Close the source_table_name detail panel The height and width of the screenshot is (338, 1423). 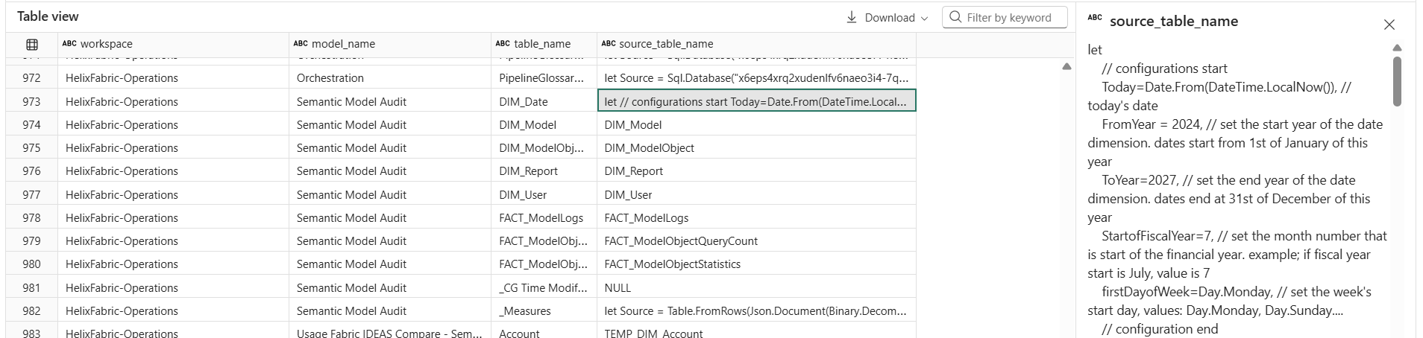tap(1389, 25)
